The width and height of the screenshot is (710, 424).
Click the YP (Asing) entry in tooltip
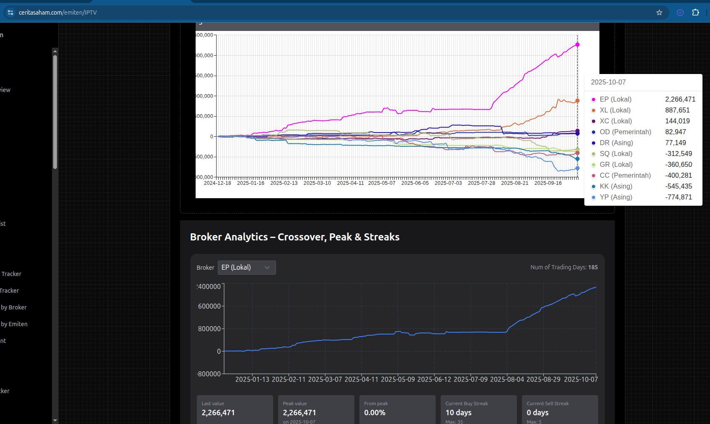[616, 197]
